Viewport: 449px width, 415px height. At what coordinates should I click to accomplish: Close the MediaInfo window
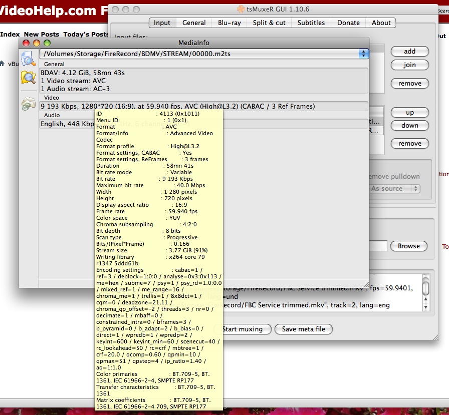[x=26, y=43]
